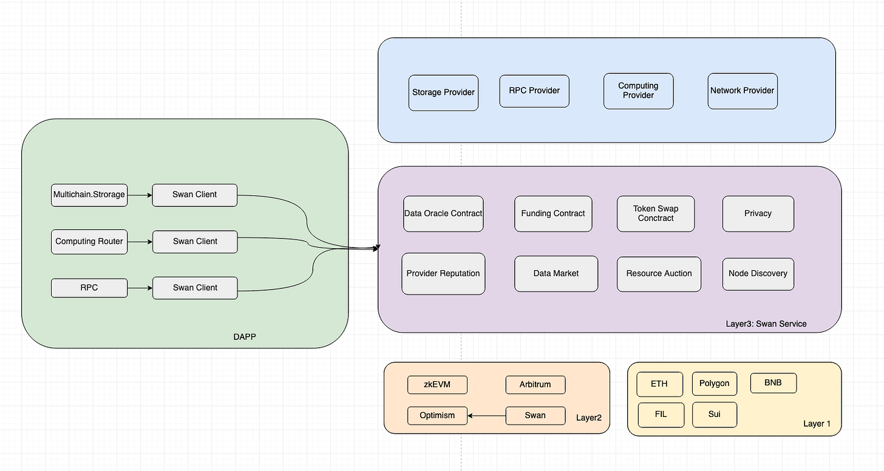This screenshot has height=471, width=884.
Task: Pick the Network Provider box
Action: (743, 91)
